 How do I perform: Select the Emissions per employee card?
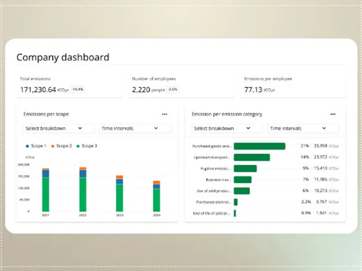point(293,84)
